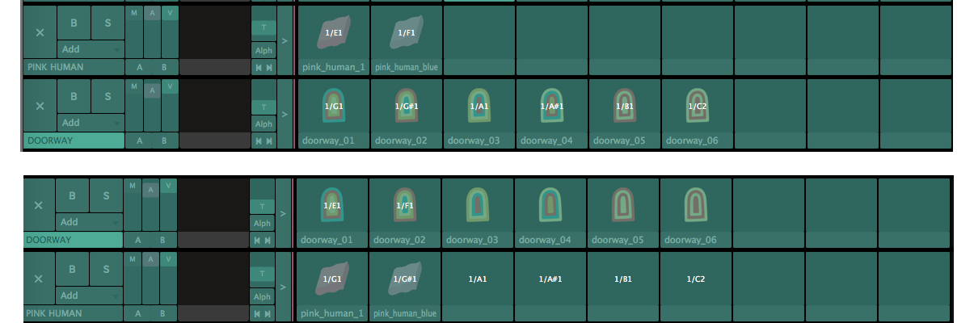Screen dimensions: 974x323
Task: Clear the PINK HUMAN layer in the upper panel
Action: [x=40, y=32]
